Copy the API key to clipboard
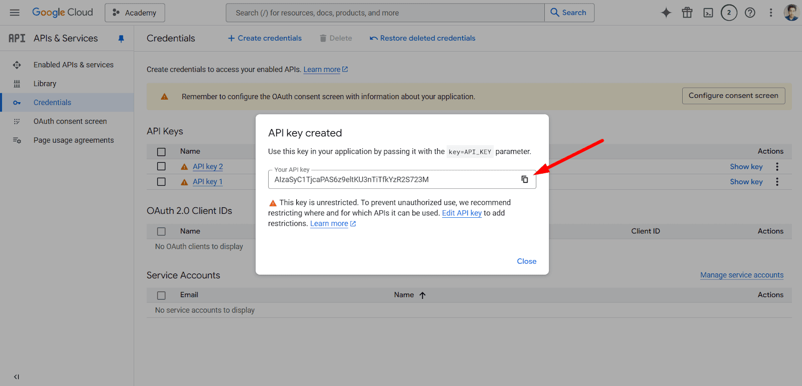The image size is (802, 386). (x=525, y=179)
